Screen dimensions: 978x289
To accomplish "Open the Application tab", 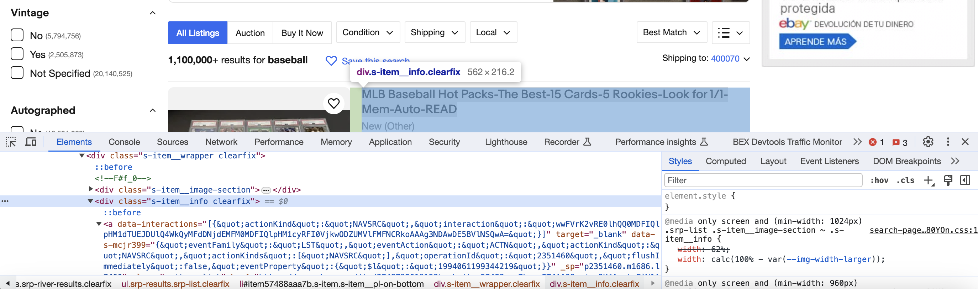I will click(x=390, y=142).
